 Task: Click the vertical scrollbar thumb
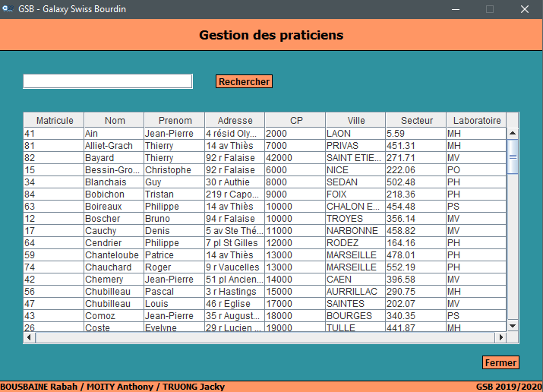pyautogui.click(x=513, y=156)
